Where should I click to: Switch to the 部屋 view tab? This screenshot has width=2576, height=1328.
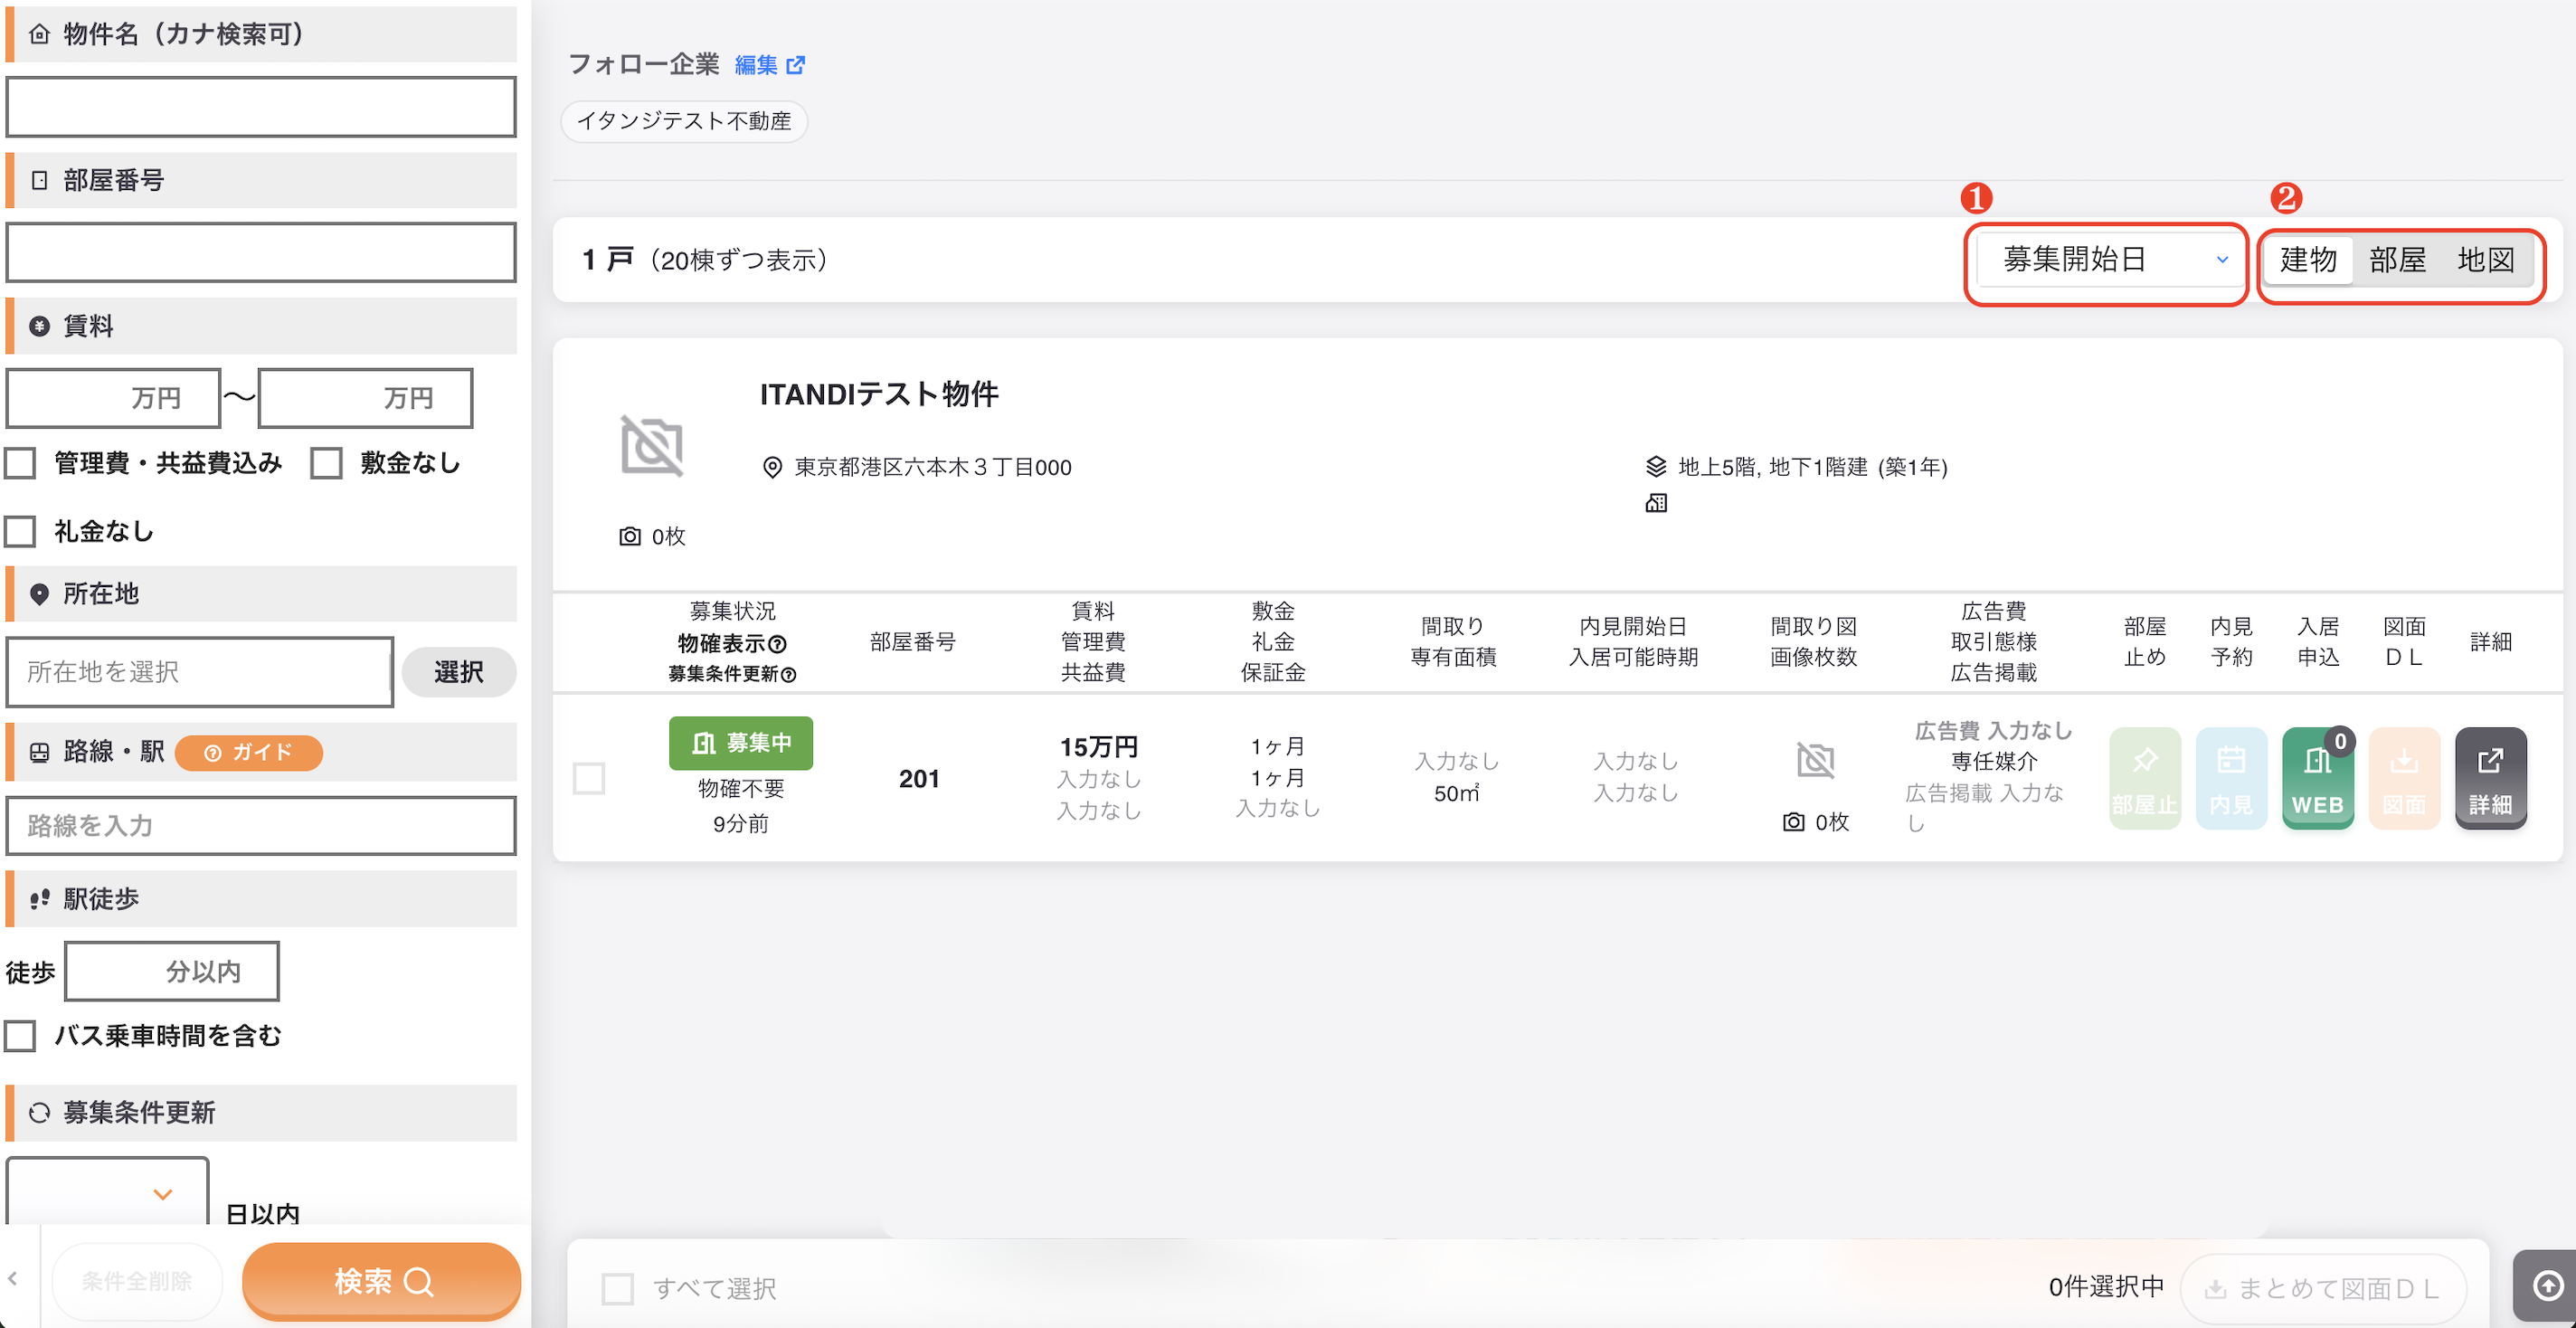pyautogui.click(x=2397, y=260)
